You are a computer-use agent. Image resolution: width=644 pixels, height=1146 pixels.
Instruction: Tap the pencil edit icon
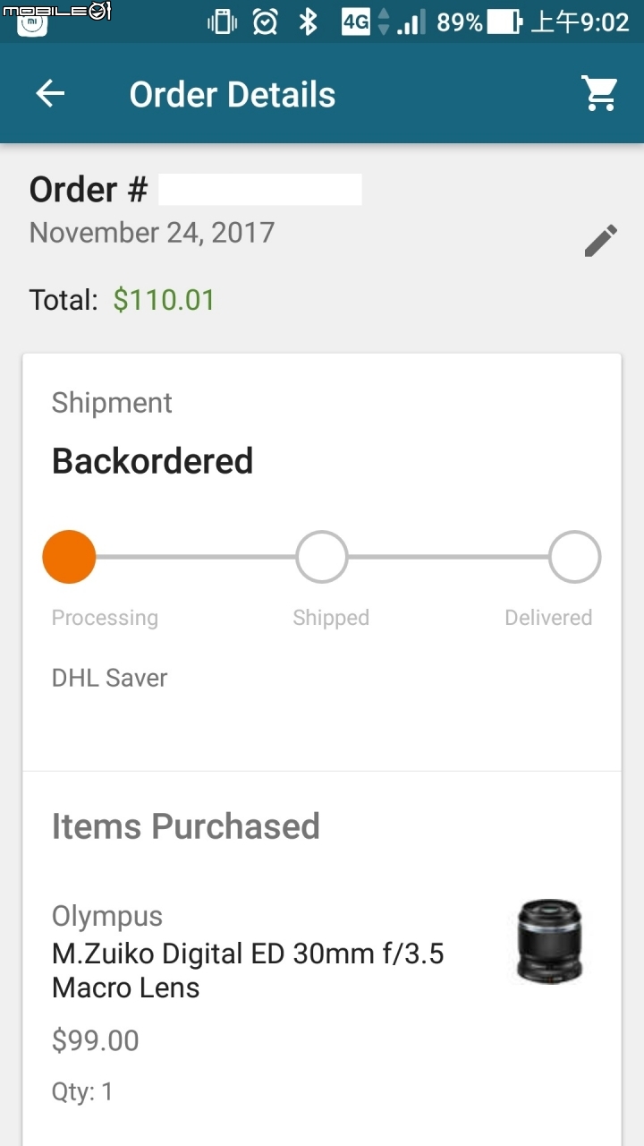[x=600, y=241]
